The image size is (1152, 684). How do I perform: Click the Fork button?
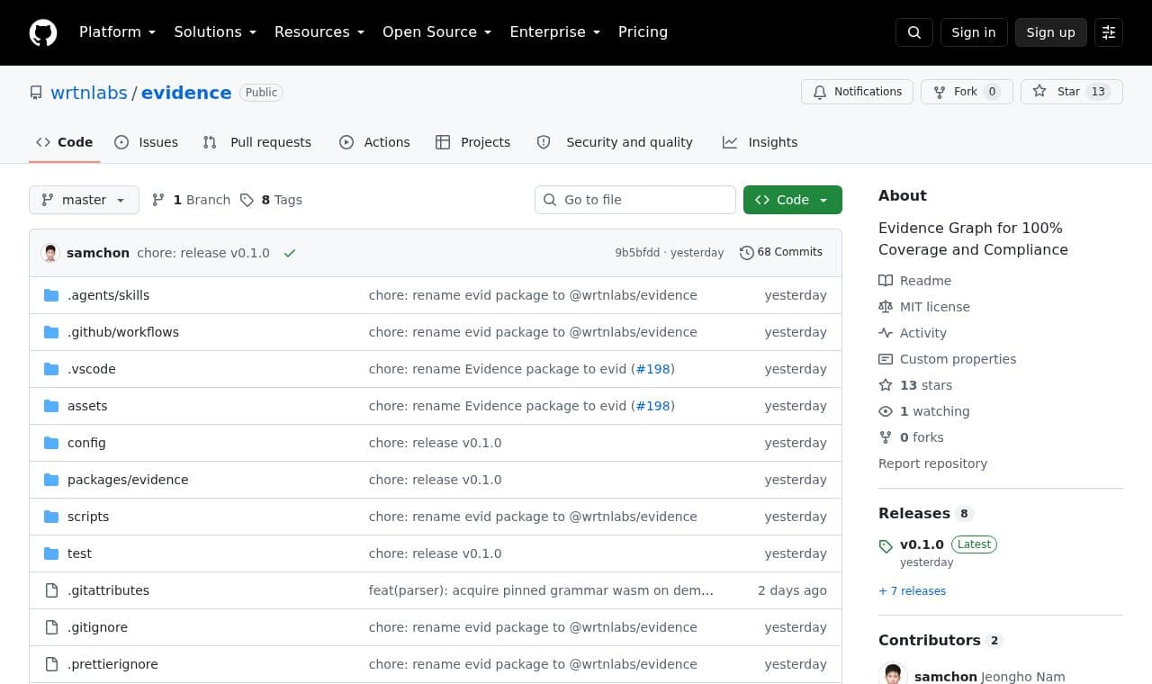pos(967,92)
